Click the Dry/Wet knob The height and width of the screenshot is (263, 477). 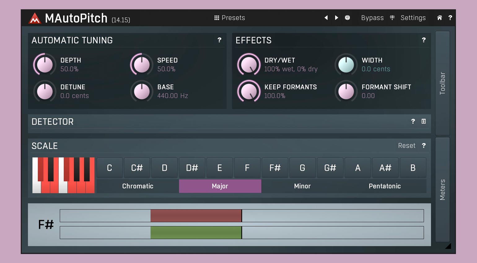pyautogui.click(x=249, y=64)
